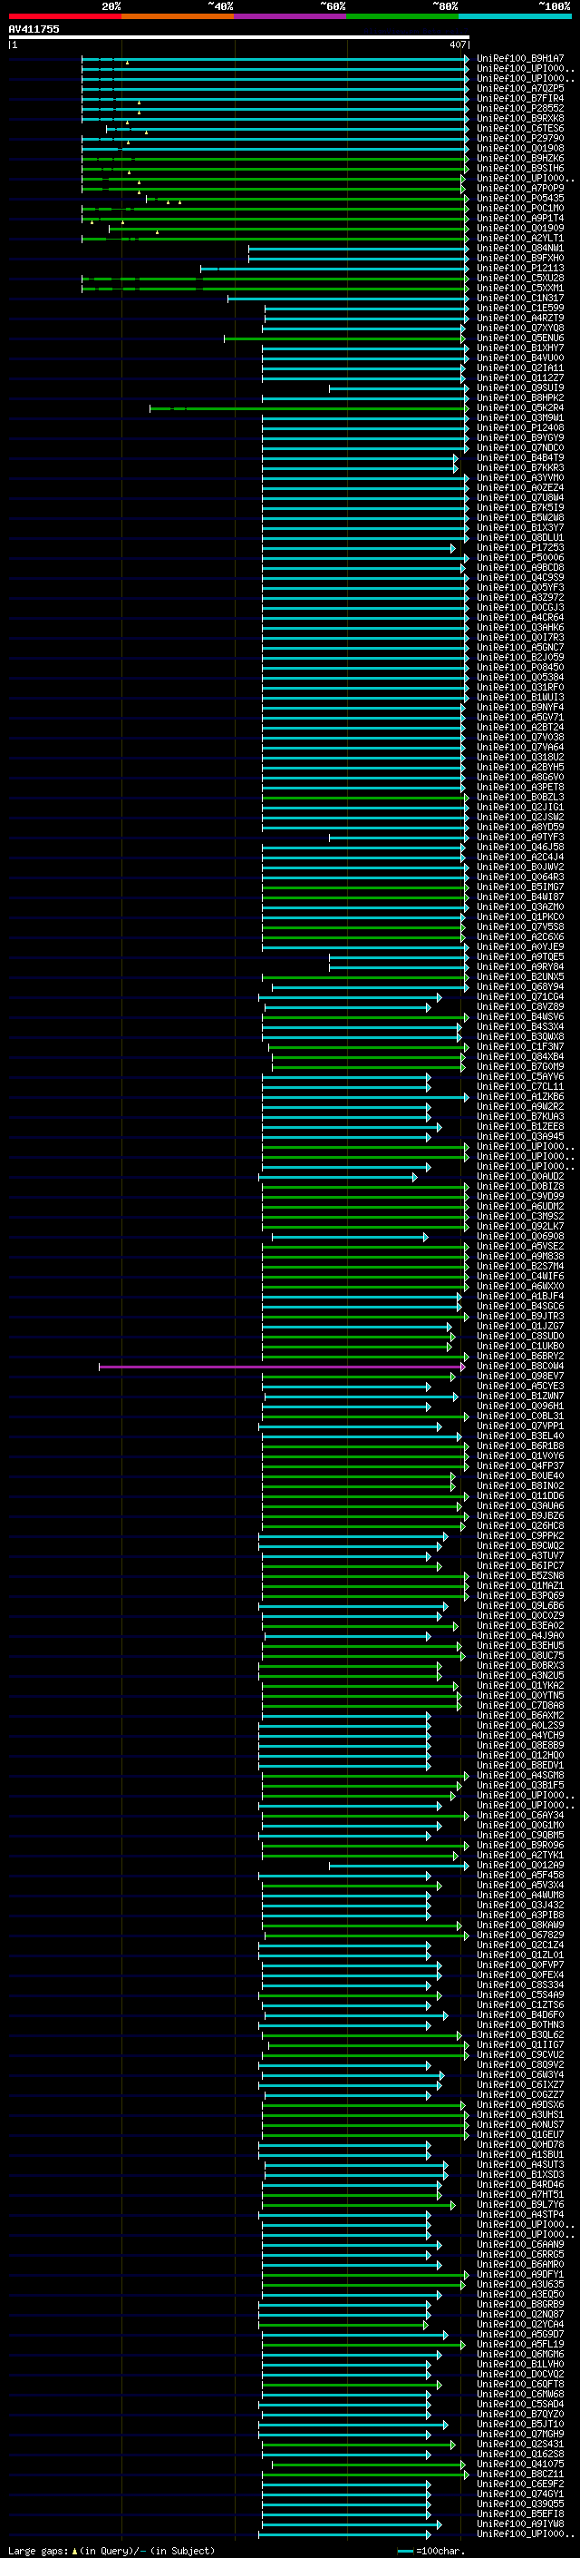This screenshot has height=2558, width=580.
Task: Open hit UniRef100_Q9SUI9
Action: (x=520, y=387)
